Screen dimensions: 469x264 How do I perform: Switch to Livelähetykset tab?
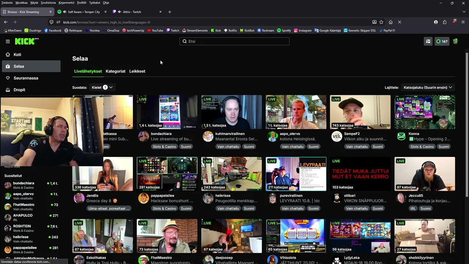point(88,71)
